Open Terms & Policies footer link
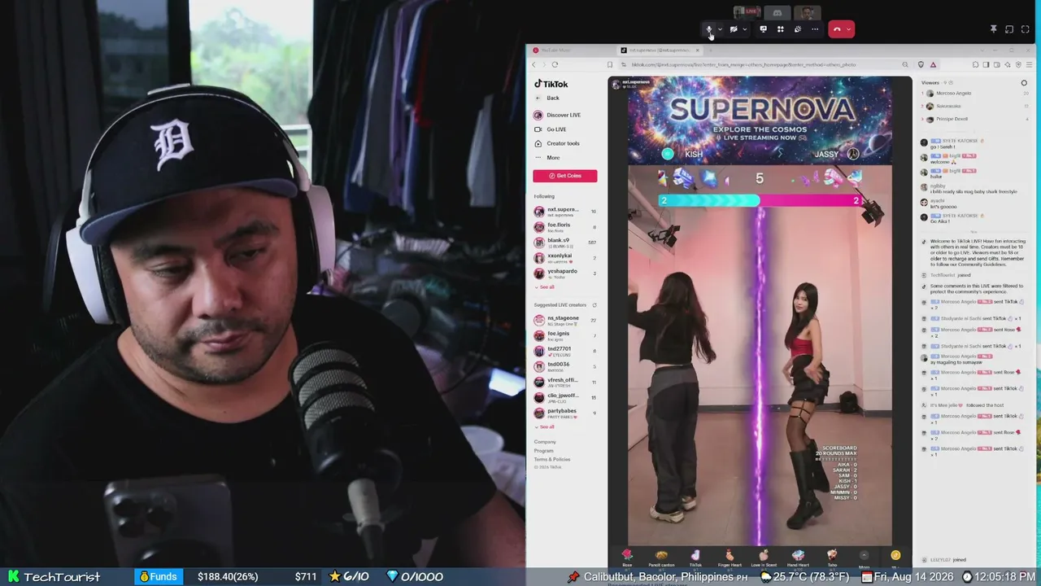The image size is (1041, 586). tap(552, 460)
